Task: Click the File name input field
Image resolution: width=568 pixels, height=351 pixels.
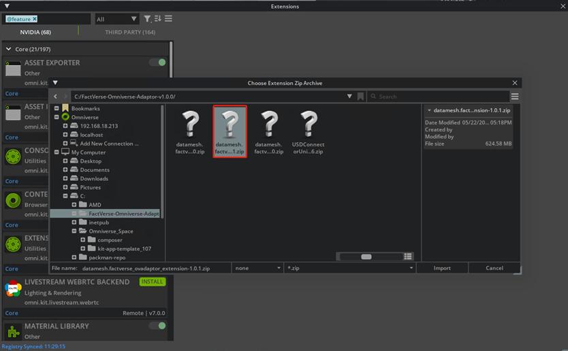Action: (x=156, y=268)
